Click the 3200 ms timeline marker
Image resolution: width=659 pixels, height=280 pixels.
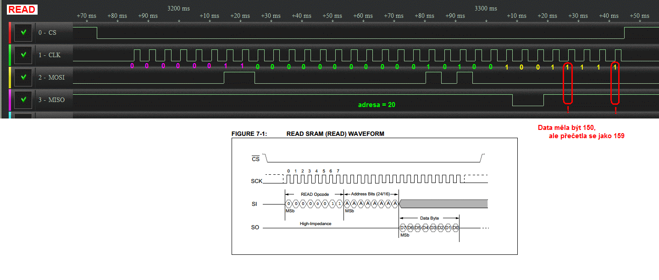point(178,8)
